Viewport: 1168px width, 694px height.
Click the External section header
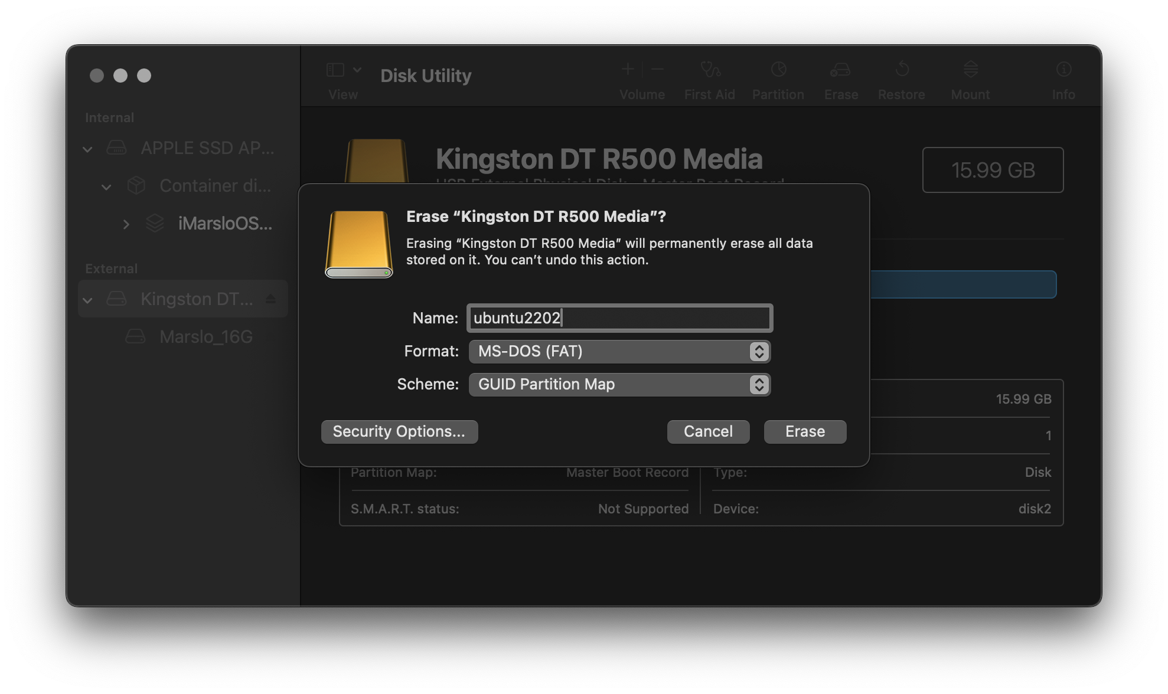[111, 269]
